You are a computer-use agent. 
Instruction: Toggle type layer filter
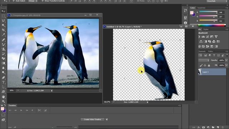click(x=214, y=55)
